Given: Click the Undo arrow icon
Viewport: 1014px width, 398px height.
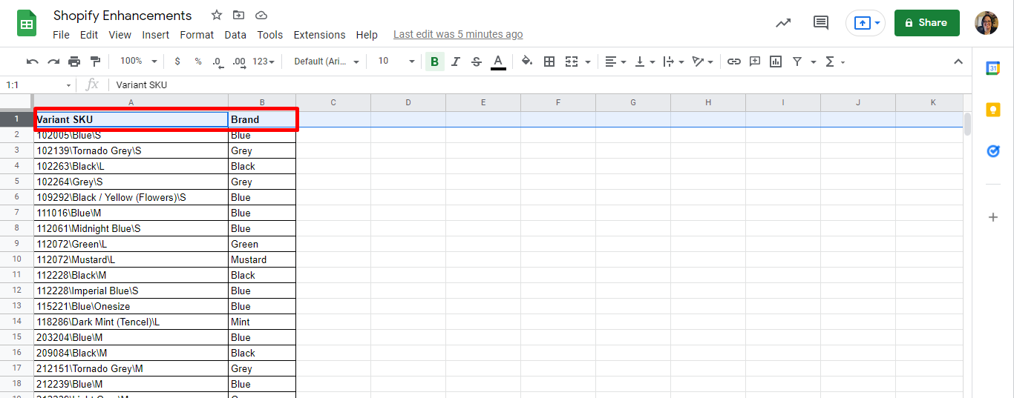Looking at the screenshot, I should pos(32,62).
